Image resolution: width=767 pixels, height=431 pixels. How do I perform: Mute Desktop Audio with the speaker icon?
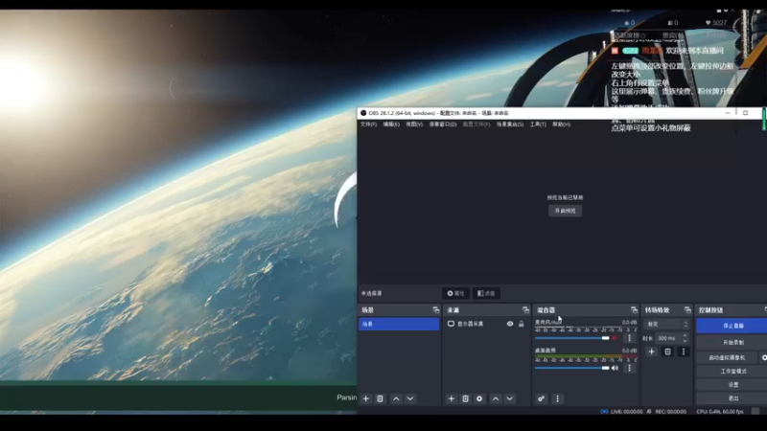(x=615, y=368)
